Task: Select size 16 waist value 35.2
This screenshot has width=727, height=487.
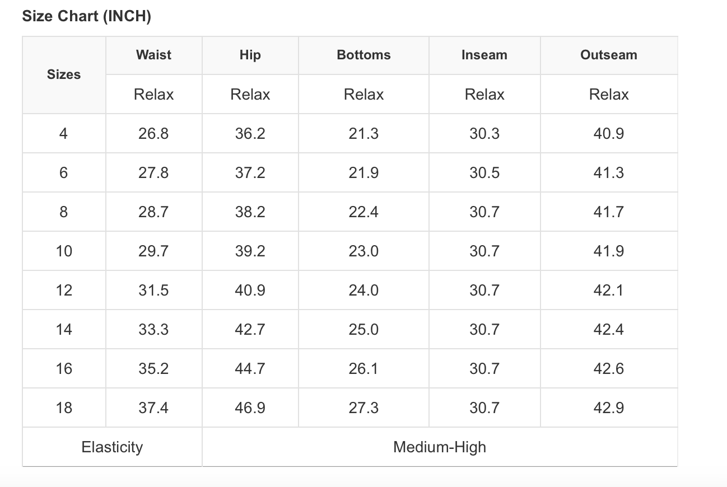Action: pyautogui.click(x=153, y=368)
